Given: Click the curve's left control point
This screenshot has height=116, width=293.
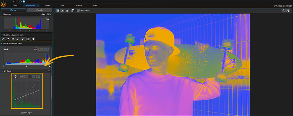Looking at the screenshot, I should point(14,100).
